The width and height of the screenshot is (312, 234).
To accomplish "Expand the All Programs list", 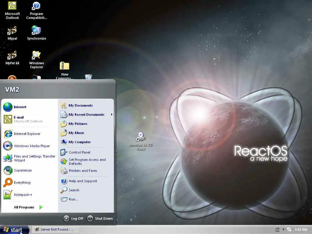I will pos(28,207).
